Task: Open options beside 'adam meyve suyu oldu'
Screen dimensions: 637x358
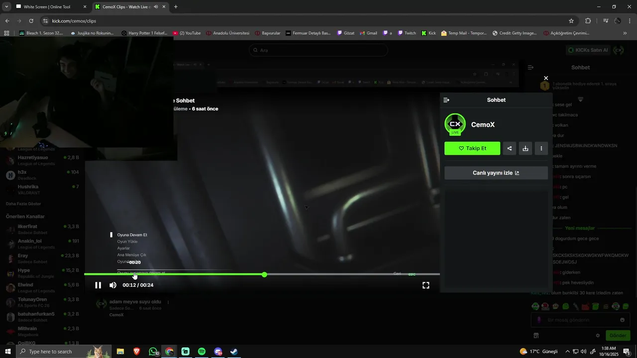Action: [168, 302]
